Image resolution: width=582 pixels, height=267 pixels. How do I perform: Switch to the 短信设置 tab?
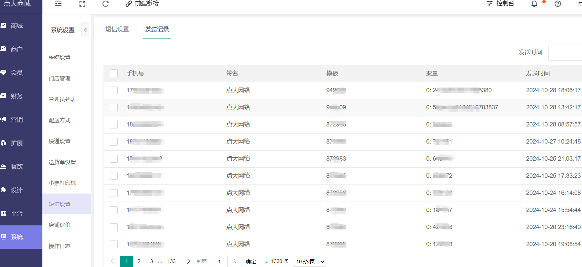point(117,29)
